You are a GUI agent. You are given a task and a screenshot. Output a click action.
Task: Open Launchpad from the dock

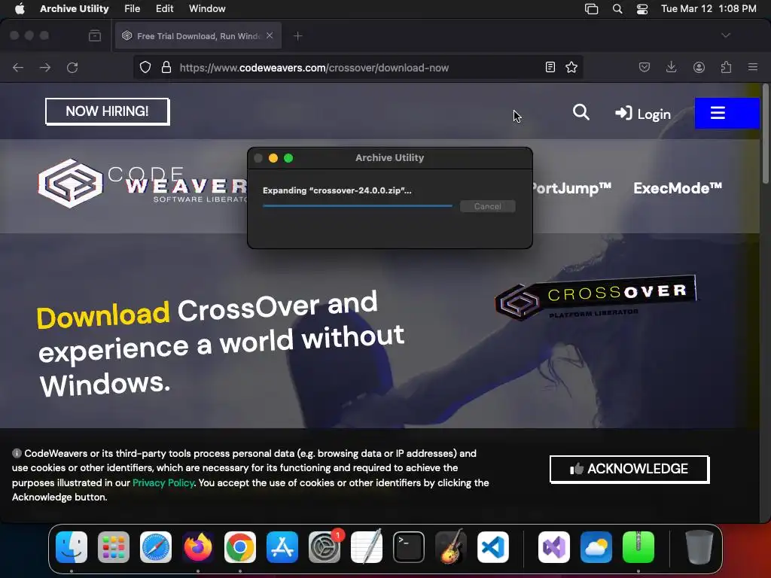(114, 547)
